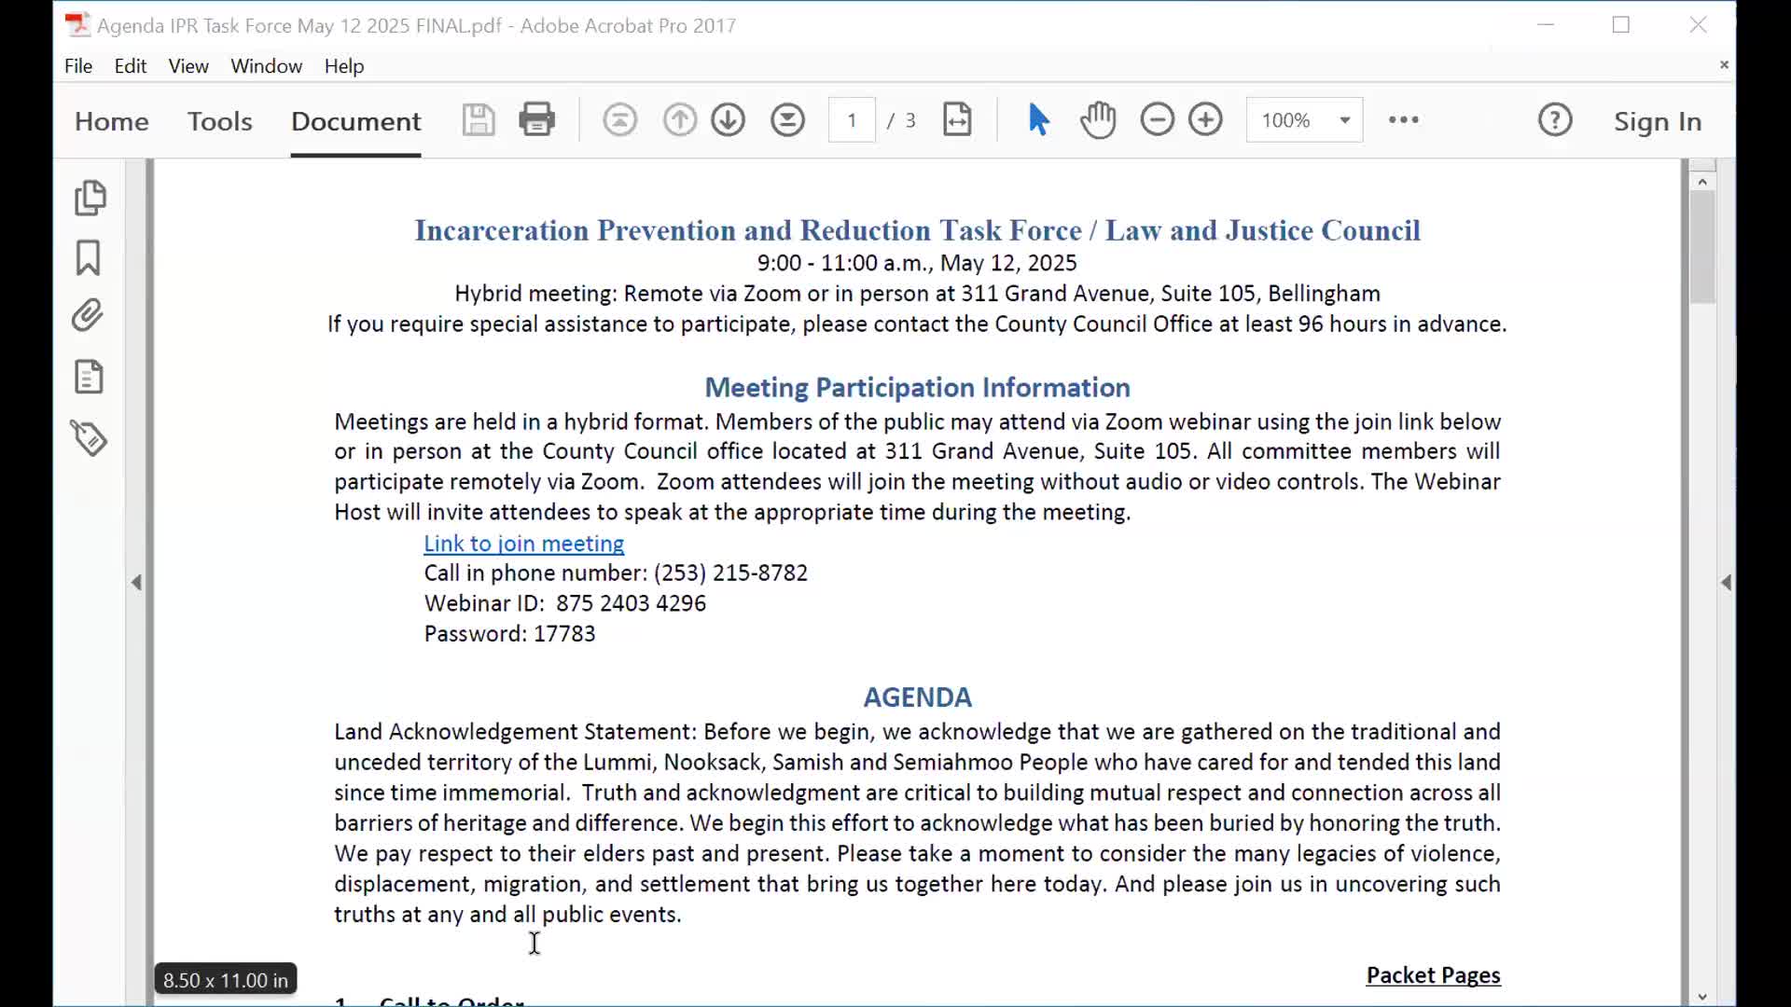Click the Print file icon
Screen dimensions: 1791x1007
[x=536, y=119]
